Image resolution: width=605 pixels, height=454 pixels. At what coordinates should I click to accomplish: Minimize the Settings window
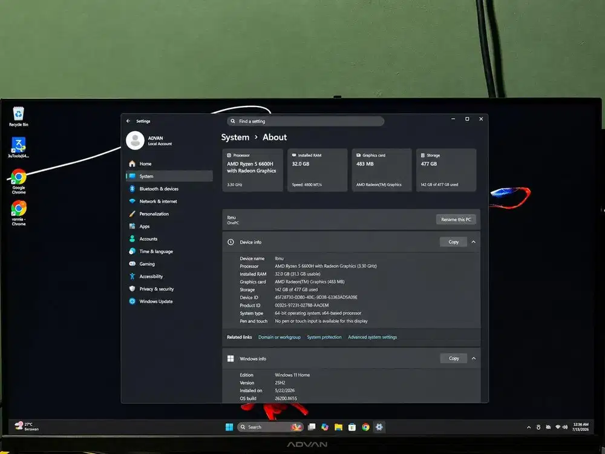pyautogui.click(x=453, y=119)
